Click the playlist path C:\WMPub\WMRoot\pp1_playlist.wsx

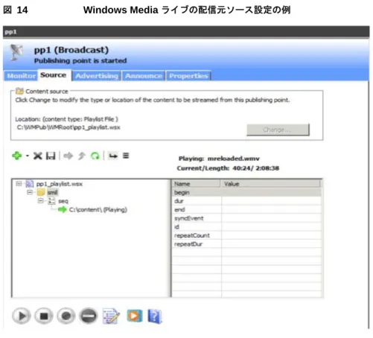point(68,127)
